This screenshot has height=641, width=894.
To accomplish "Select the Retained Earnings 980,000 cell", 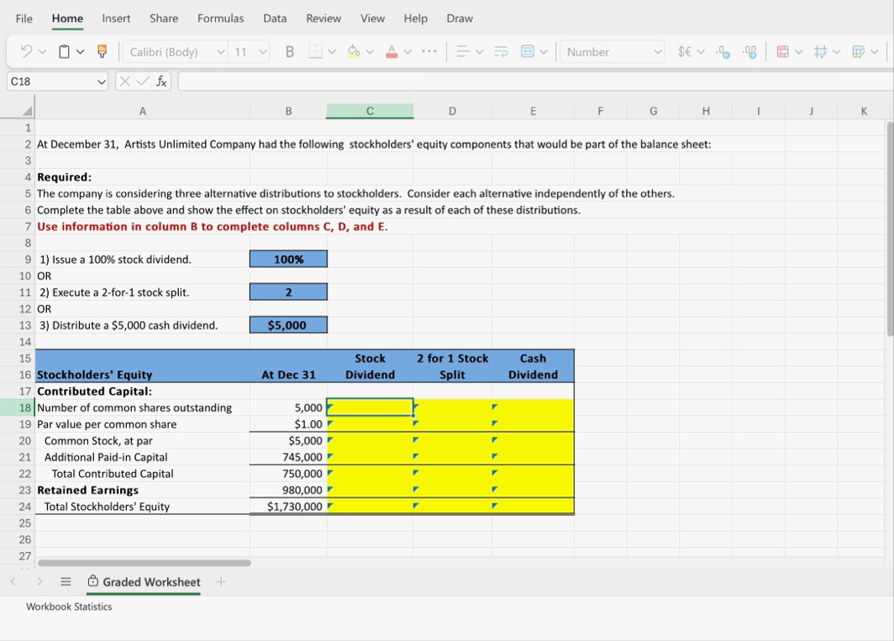I will [x=288, y=490].
